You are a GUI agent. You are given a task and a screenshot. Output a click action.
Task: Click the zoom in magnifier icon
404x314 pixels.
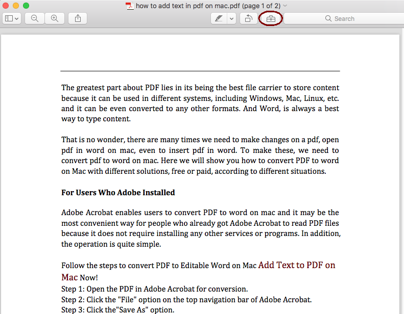(55, 18)
